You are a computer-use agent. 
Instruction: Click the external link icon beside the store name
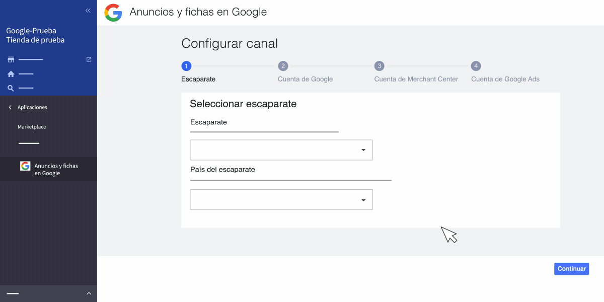tap(89, 59)
